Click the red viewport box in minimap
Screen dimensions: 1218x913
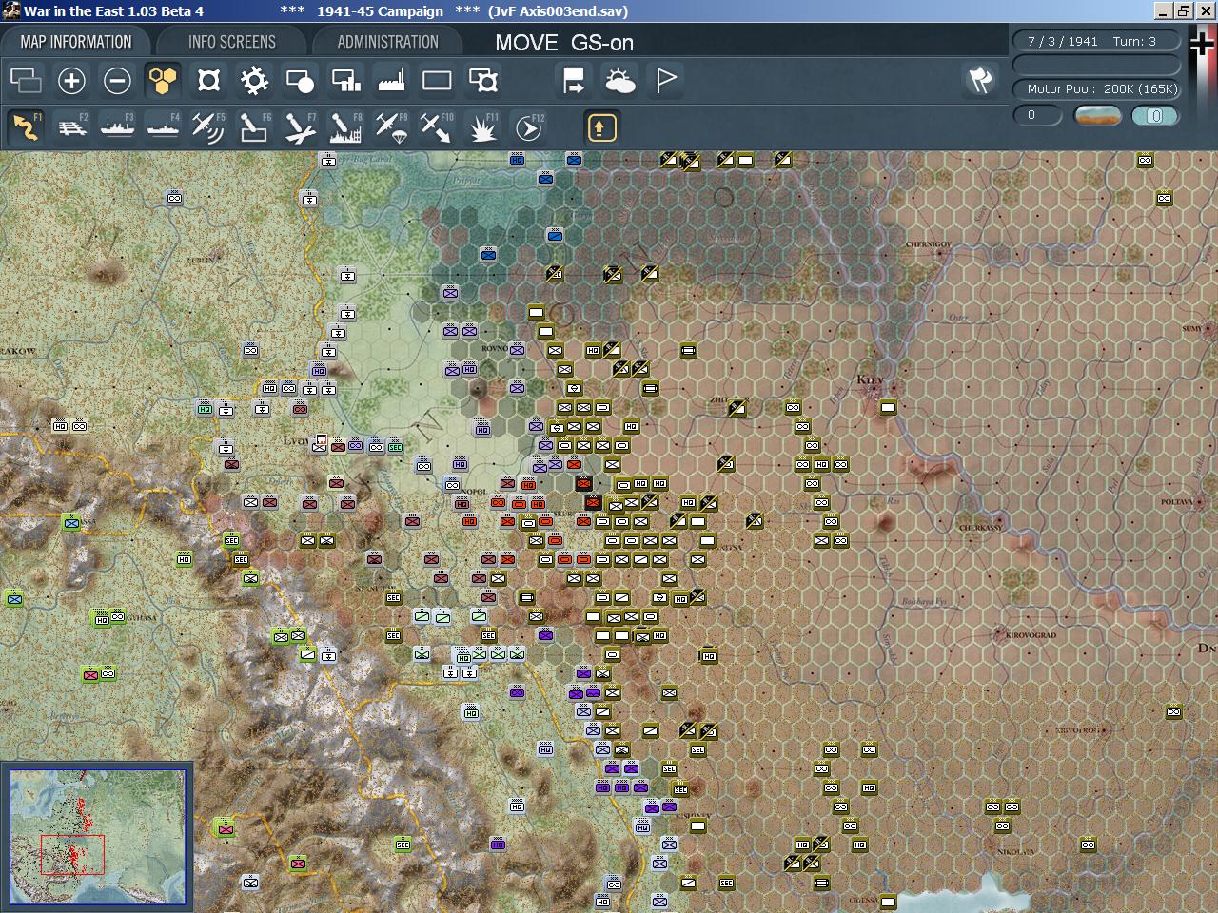[x=72, y=855]
